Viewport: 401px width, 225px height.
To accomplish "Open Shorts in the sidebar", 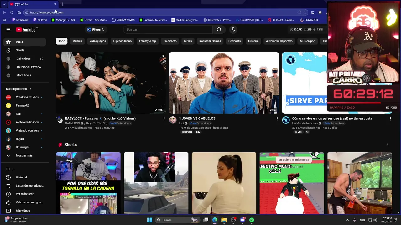I will (25, 50).
